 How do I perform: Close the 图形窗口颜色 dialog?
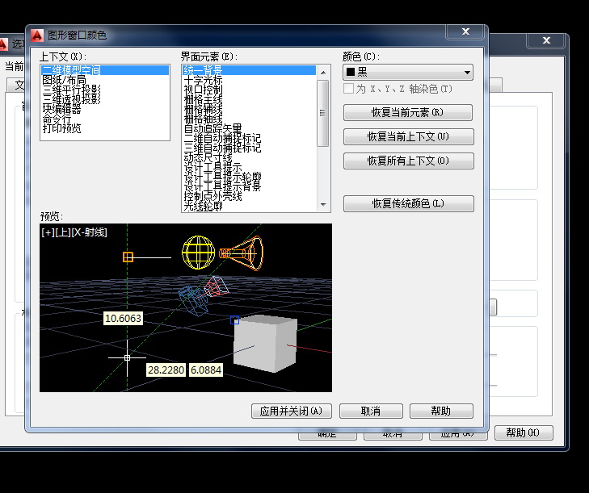pos(465,31)
